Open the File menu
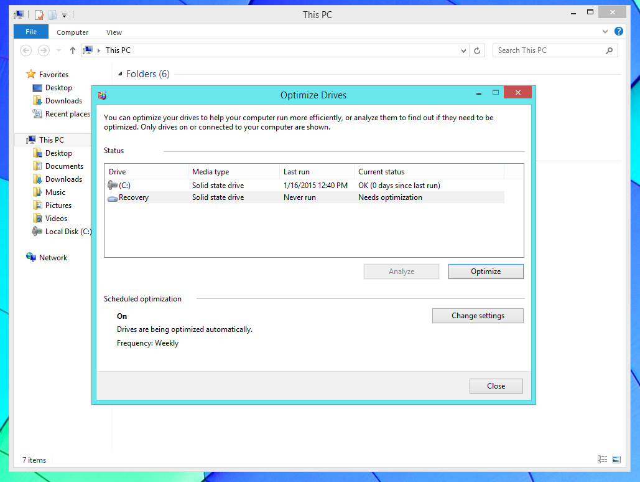This screenshot has height=482, width=640. [x=30, y=32]
